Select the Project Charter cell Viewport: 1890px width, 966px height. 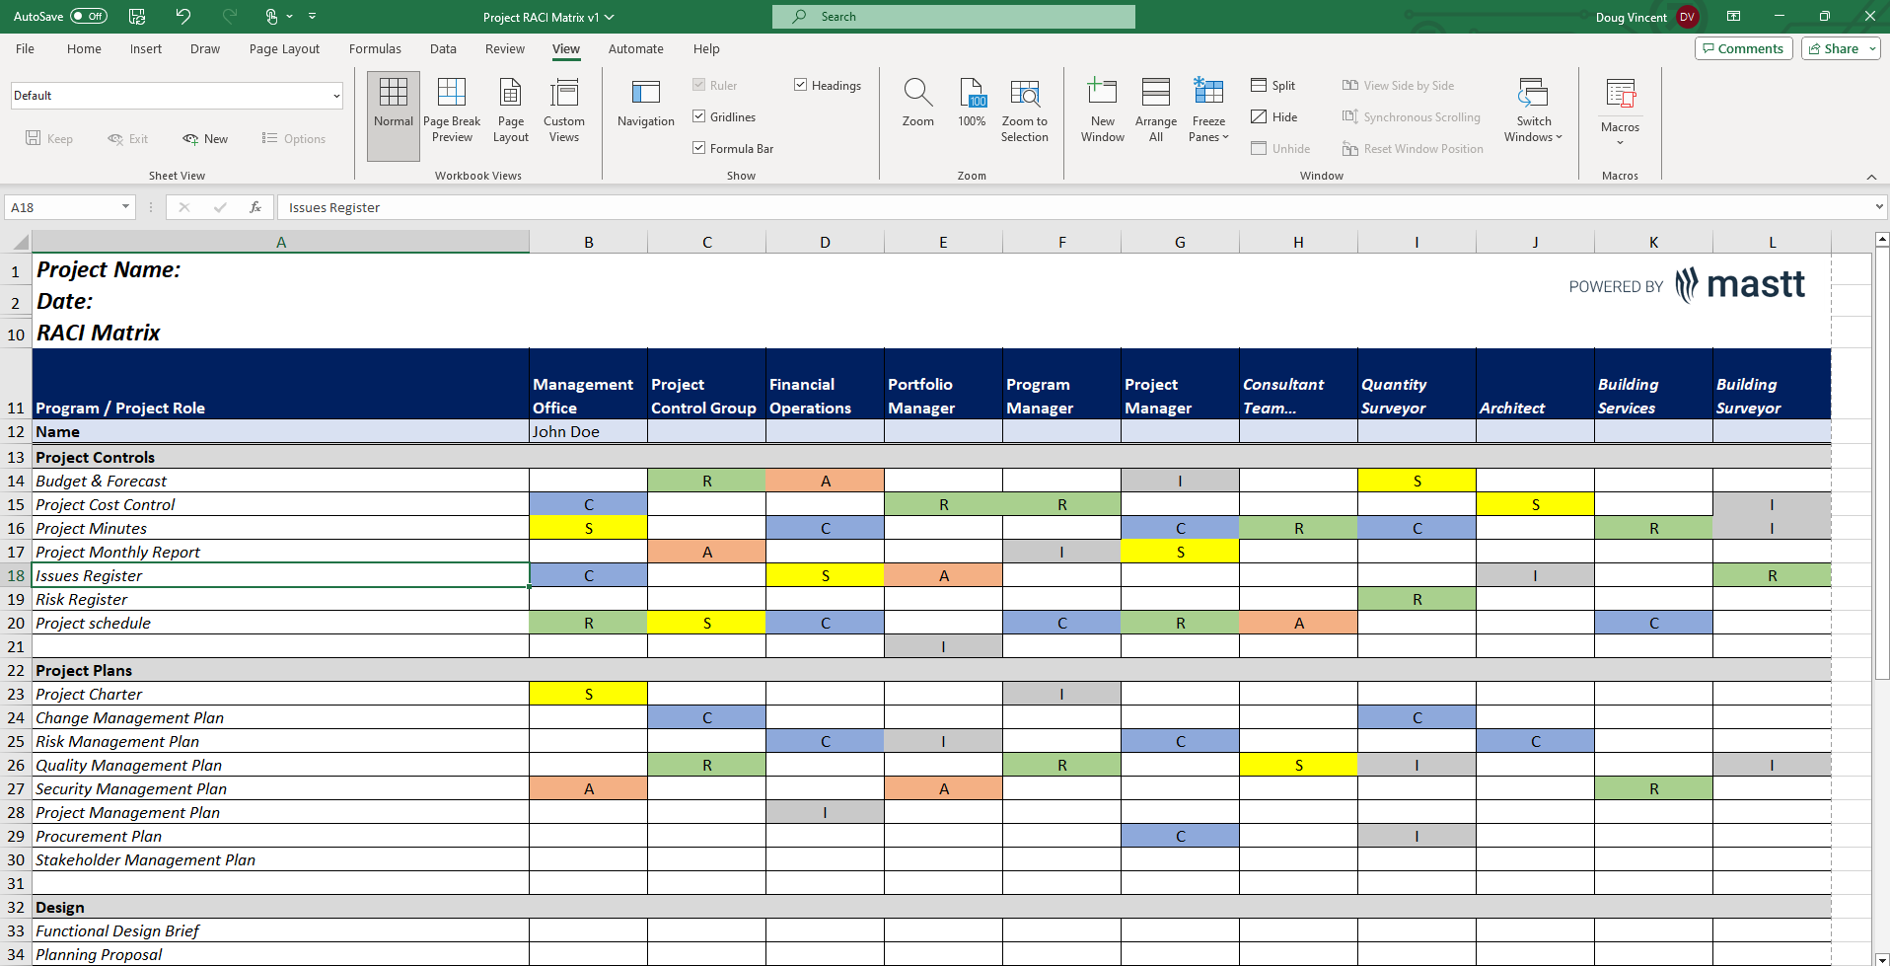point(89,694)
